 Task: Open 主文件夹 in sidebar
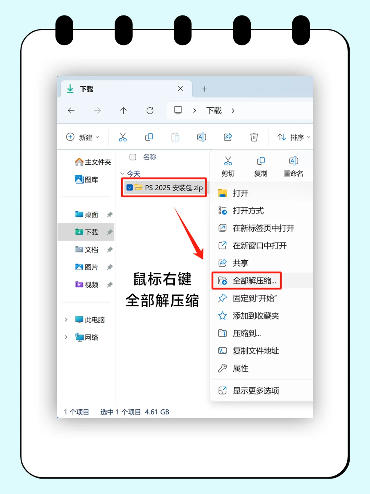pos(93,162)
